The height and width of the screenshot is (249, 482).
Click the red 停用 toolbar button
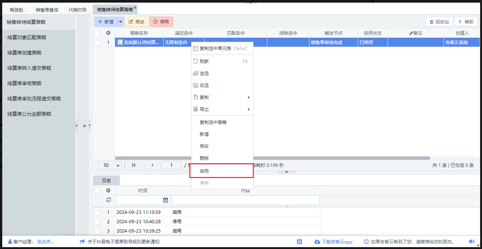161,22
